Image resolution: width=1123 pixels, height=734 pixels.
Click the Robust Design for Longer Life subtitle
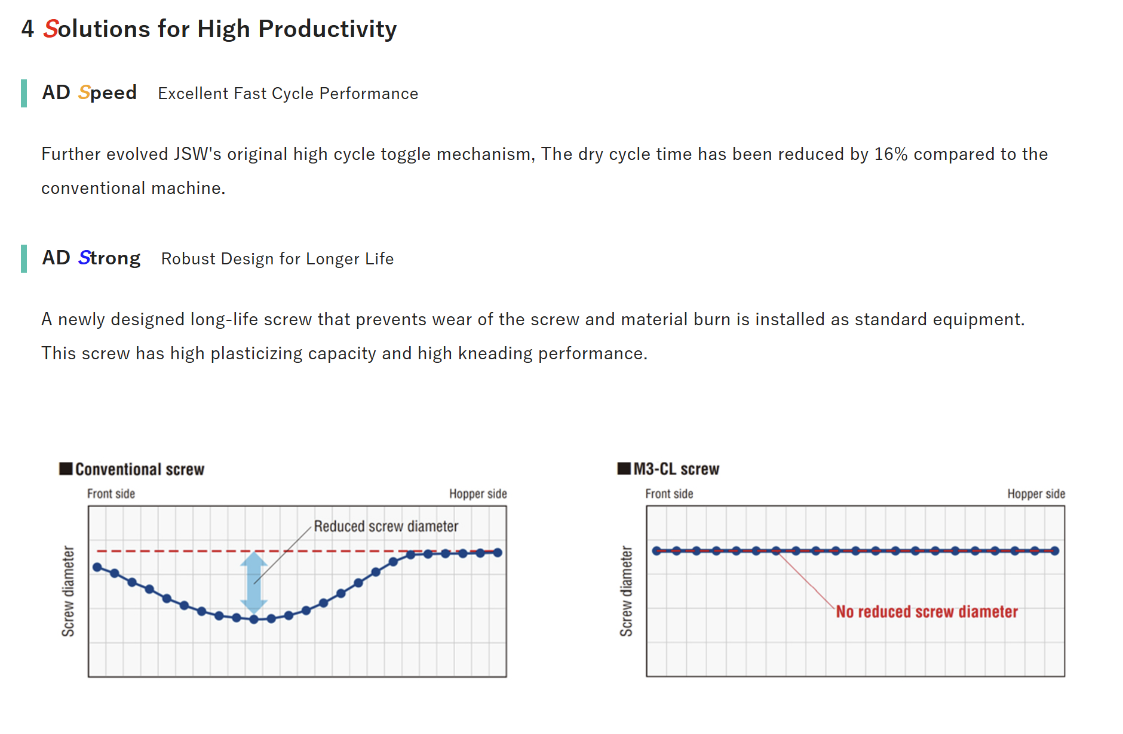(277, 259)
